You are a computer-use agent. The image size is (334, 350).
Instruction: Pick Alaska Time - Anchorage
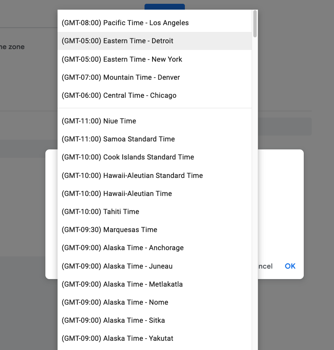coord(123,248)
